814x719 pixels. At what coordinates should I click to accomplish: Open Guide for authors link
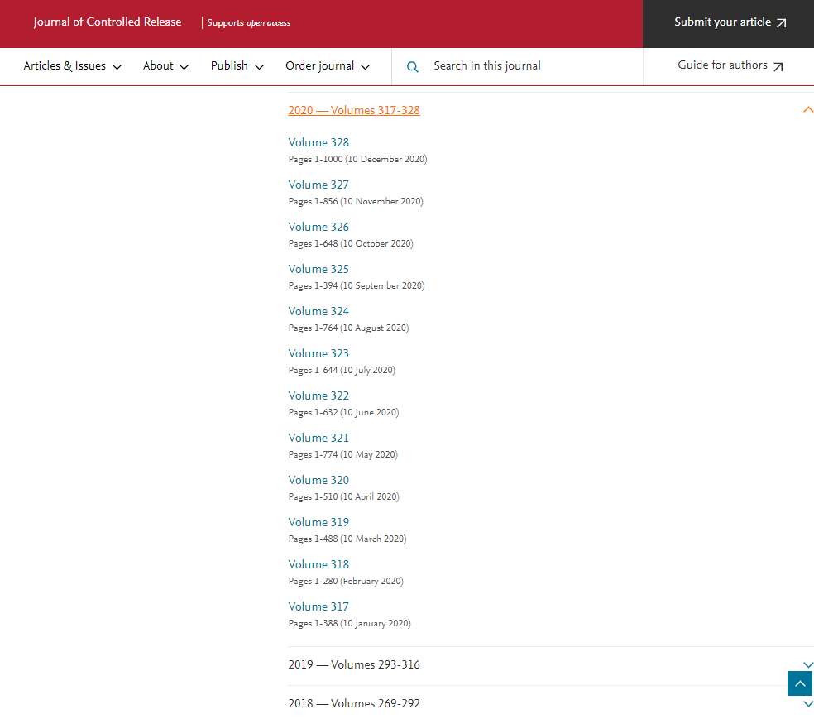point(730,65)
